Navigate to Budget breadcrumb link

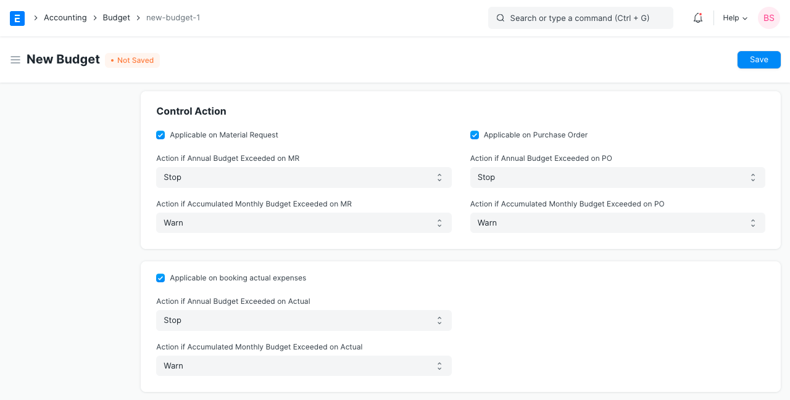[116, 18]
